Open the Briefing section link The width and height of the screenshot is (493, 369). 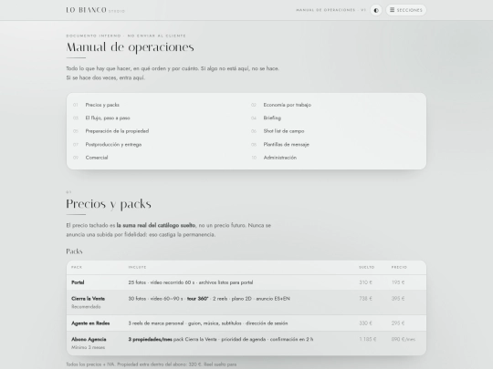click(x=272, y=118)
